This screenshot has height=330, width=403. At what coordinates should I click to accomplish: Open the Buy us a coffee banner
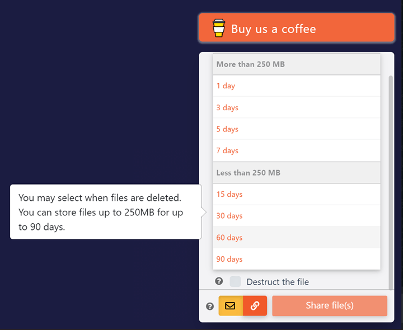[x=297, y=28]
